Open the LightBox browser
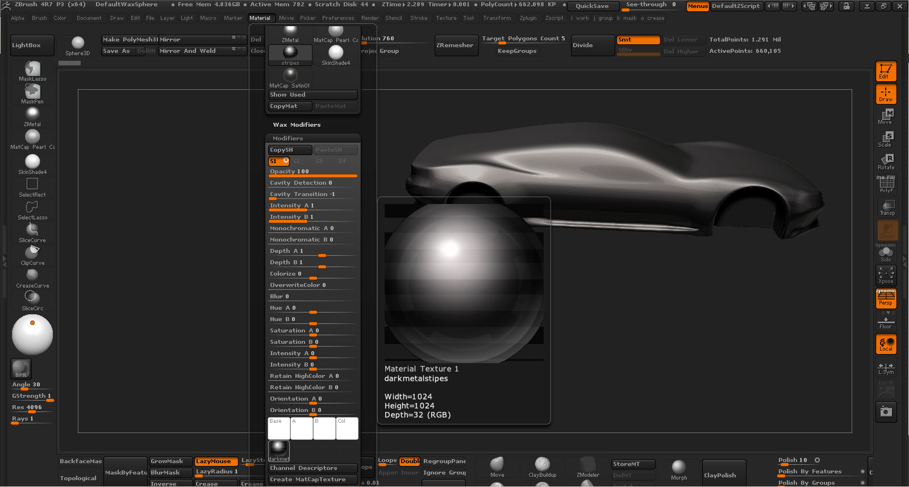Viewport: 909px width, 487px height. coord(32,45)
